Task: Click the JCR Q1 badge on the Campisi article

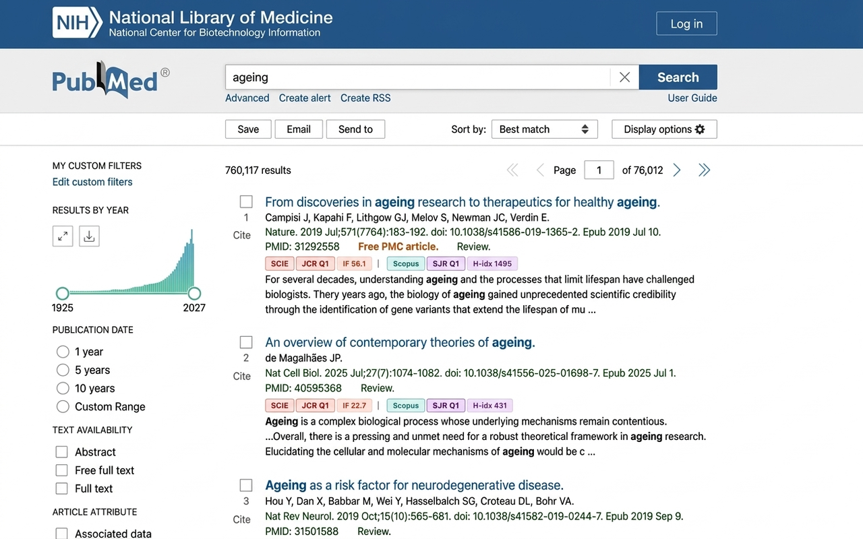Action: click(x=315, y=263)
